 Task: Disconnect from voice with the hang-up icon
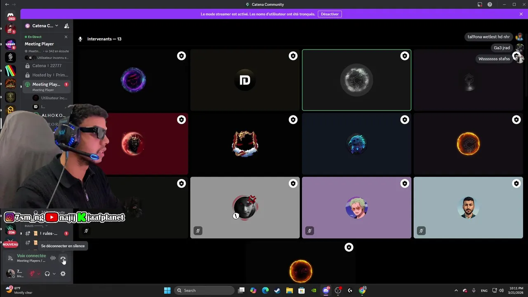pyautogui.click(x=63, y=259)
